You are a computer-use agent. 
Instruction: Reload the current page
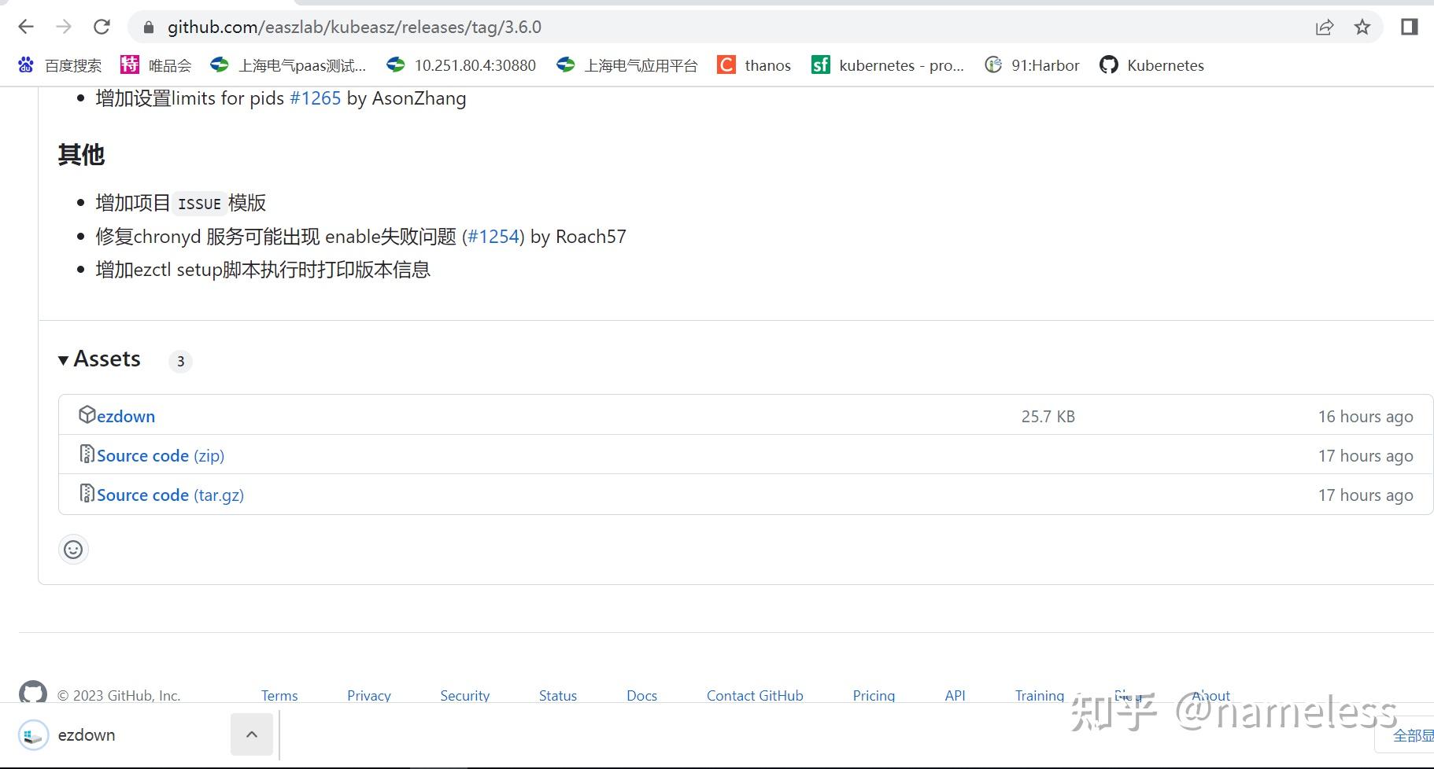pos(102,26)
